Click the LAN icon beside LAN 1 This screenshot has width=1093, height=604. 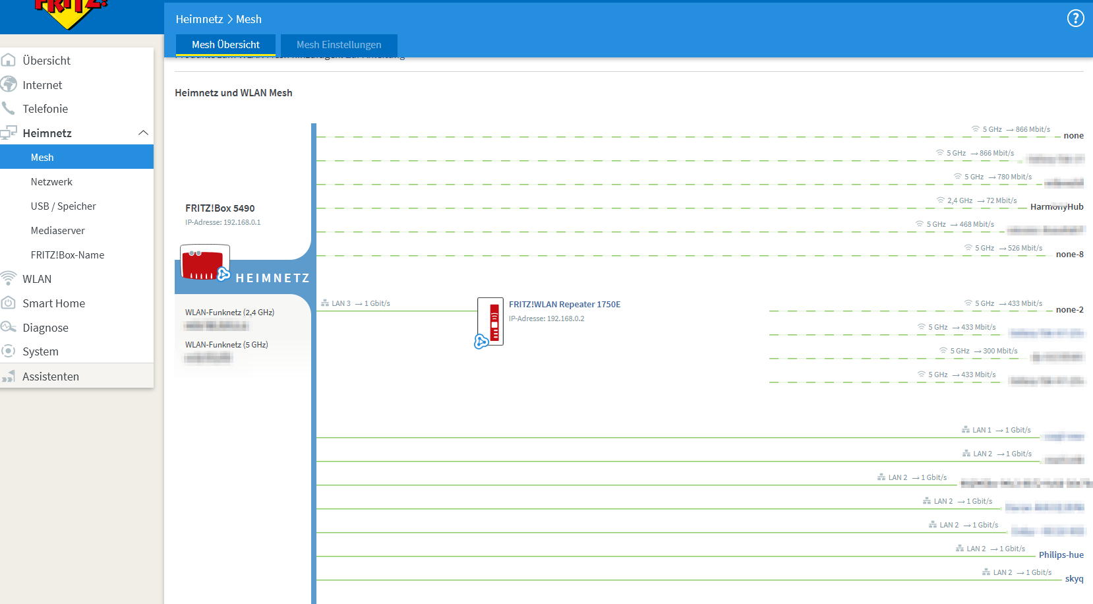[966, 430]
